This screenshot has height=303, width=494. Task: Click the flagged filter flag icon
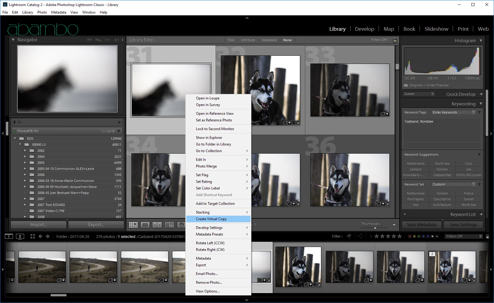(x=349, y=236)
